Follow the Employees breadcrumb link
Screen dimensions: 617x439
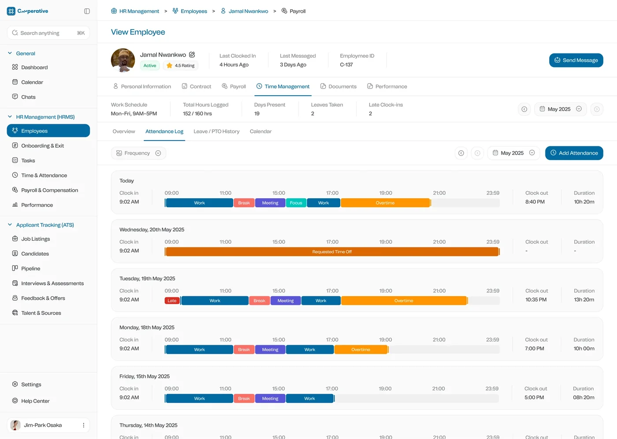pyautogui.click(x=190, y=11)
